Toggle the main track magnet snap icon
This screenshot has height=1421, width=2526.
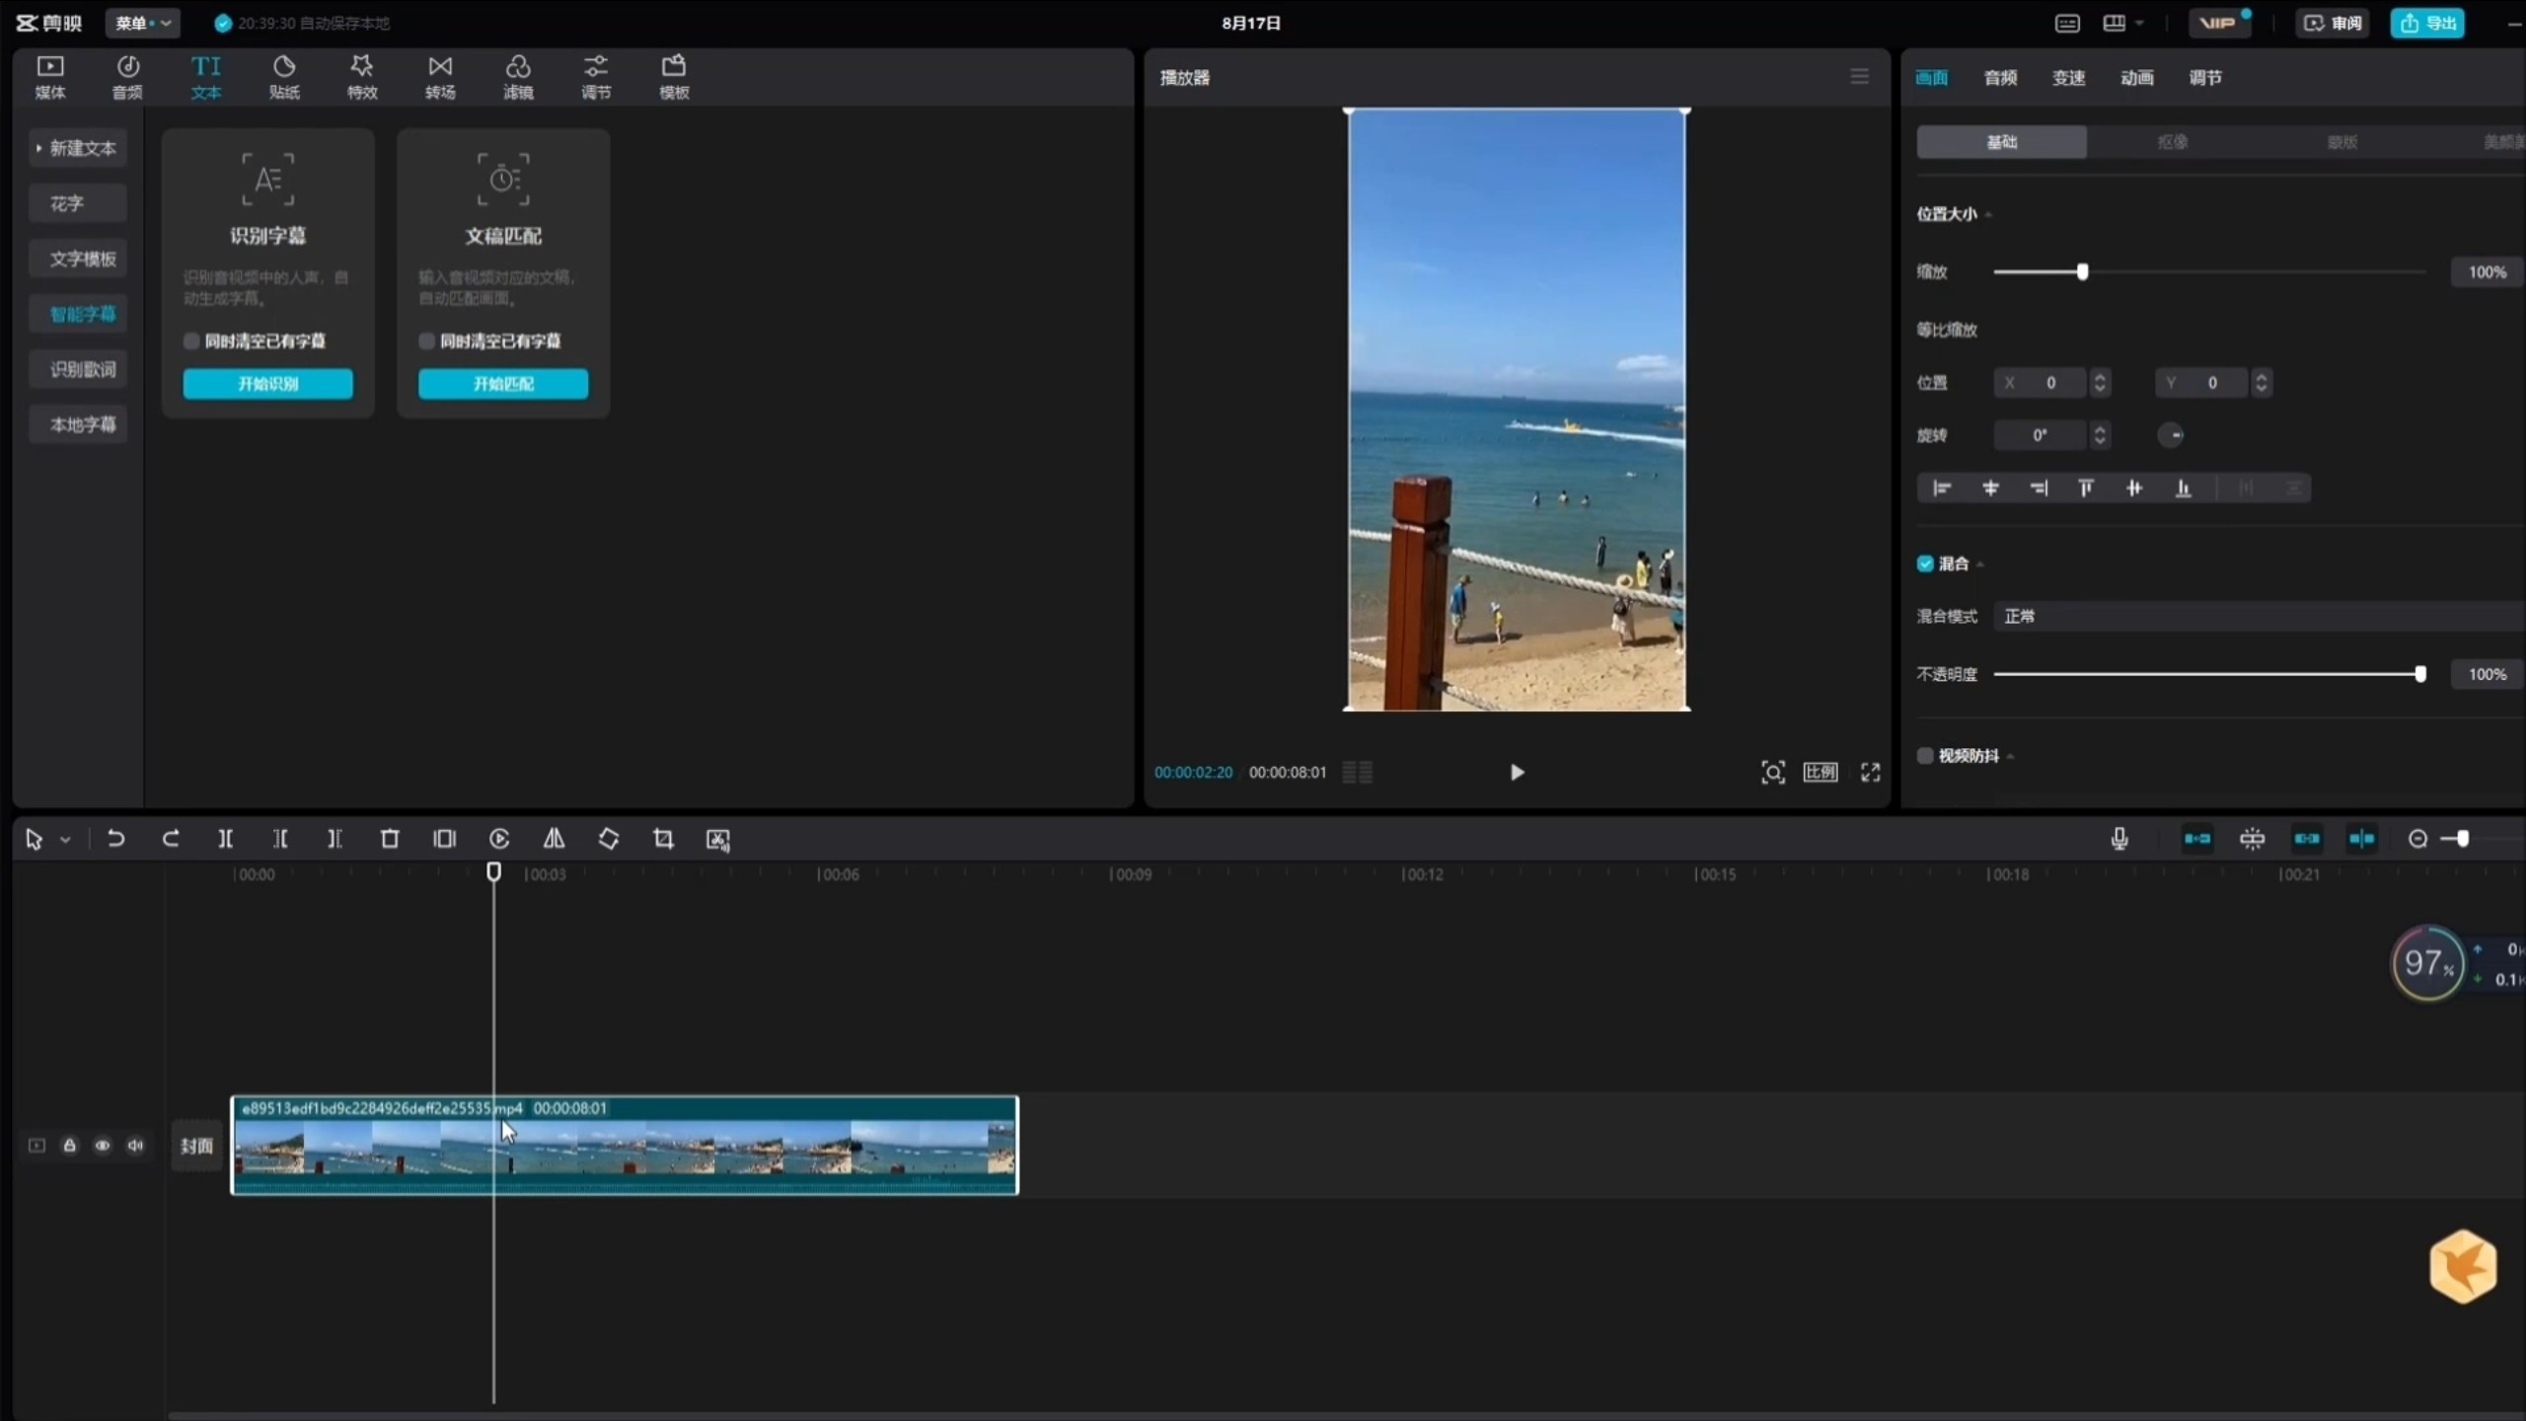coord(2196,839)
